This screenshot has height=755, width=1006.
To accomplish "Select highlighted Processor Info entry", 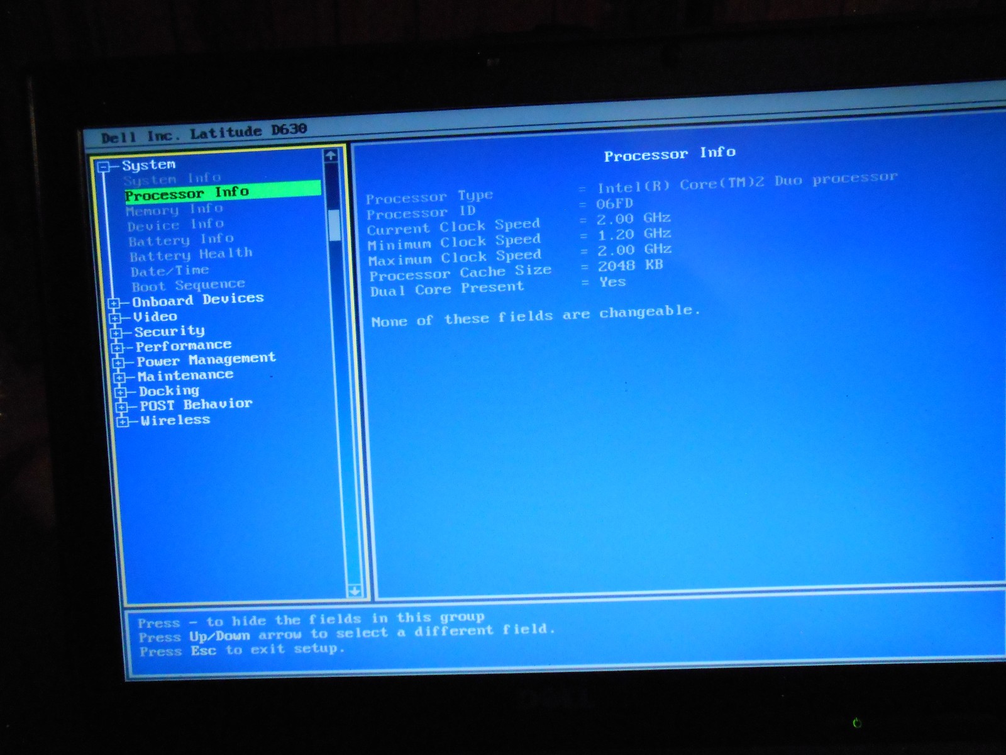I will click(223, 191).
